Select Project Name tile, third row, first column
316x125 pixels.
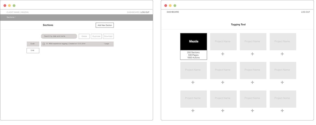pyautogui.click(x=193, y=99)
